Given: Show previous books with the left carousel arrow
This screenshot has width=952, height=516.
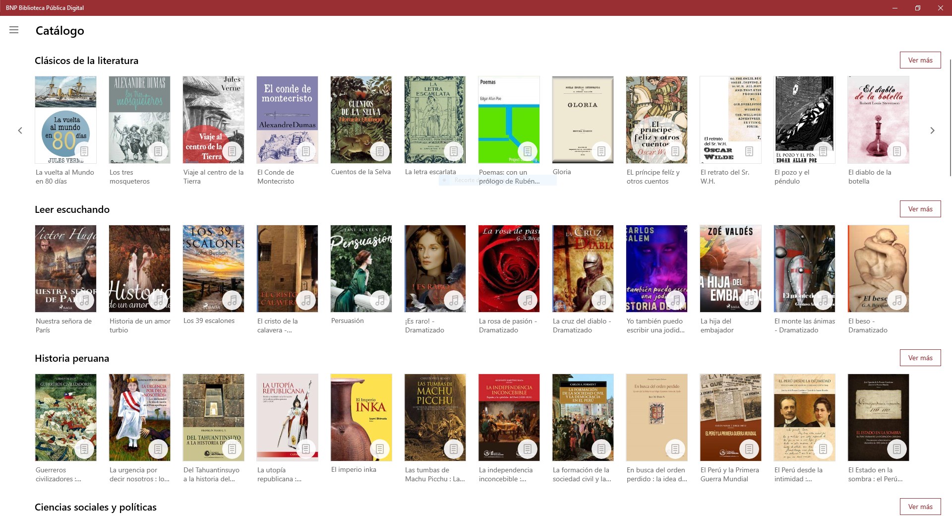Looking at the screenshot, I should click(x=20, y=130).
